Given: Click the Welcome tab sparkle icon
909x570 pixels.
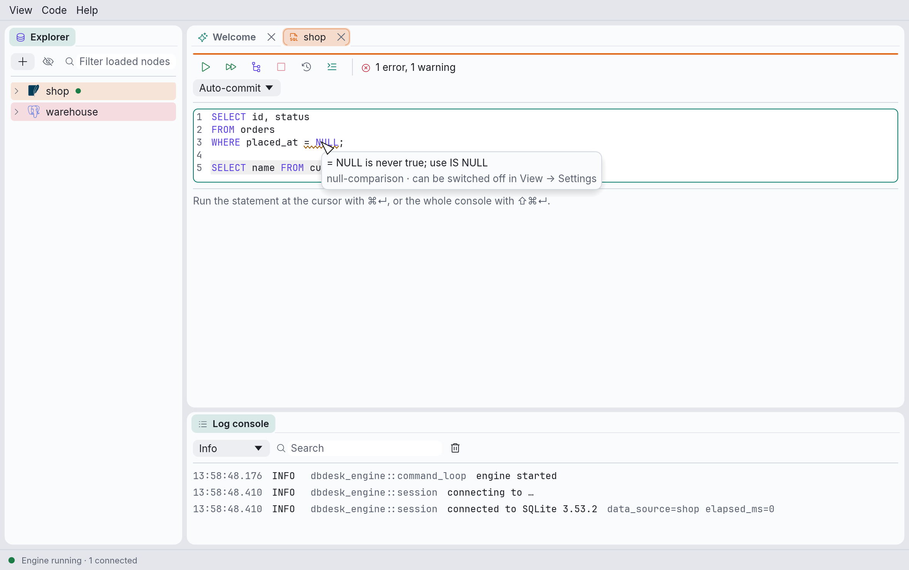Looking at the screenshot, I should (203, 37).
